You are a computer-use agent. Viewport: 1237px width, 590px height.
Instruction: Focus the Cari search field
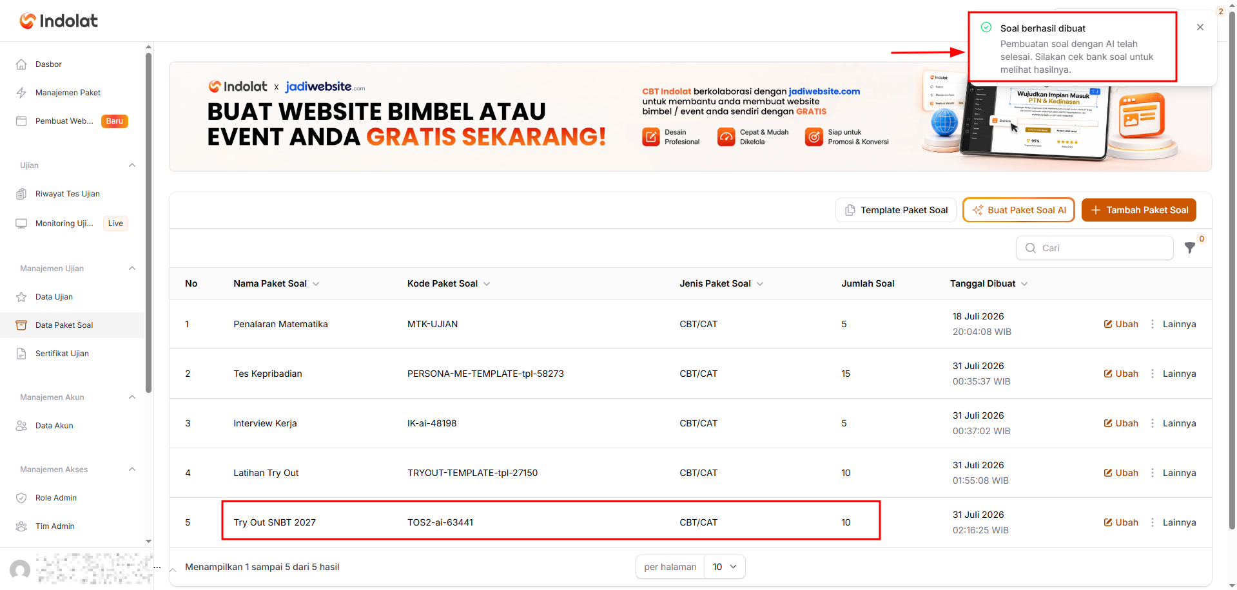point(1095,248)
